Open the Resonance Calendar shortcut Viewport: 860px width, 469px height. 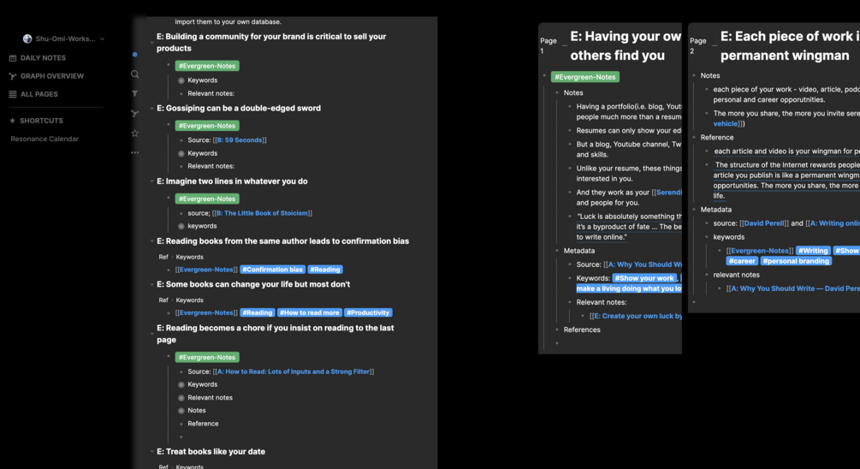click(44, 139)
